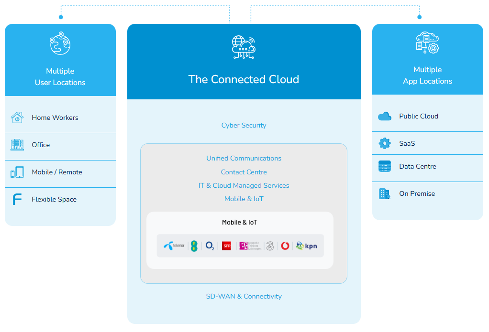Click the red Vodafone logo
The image size is (489, 332).
point(285,246)
